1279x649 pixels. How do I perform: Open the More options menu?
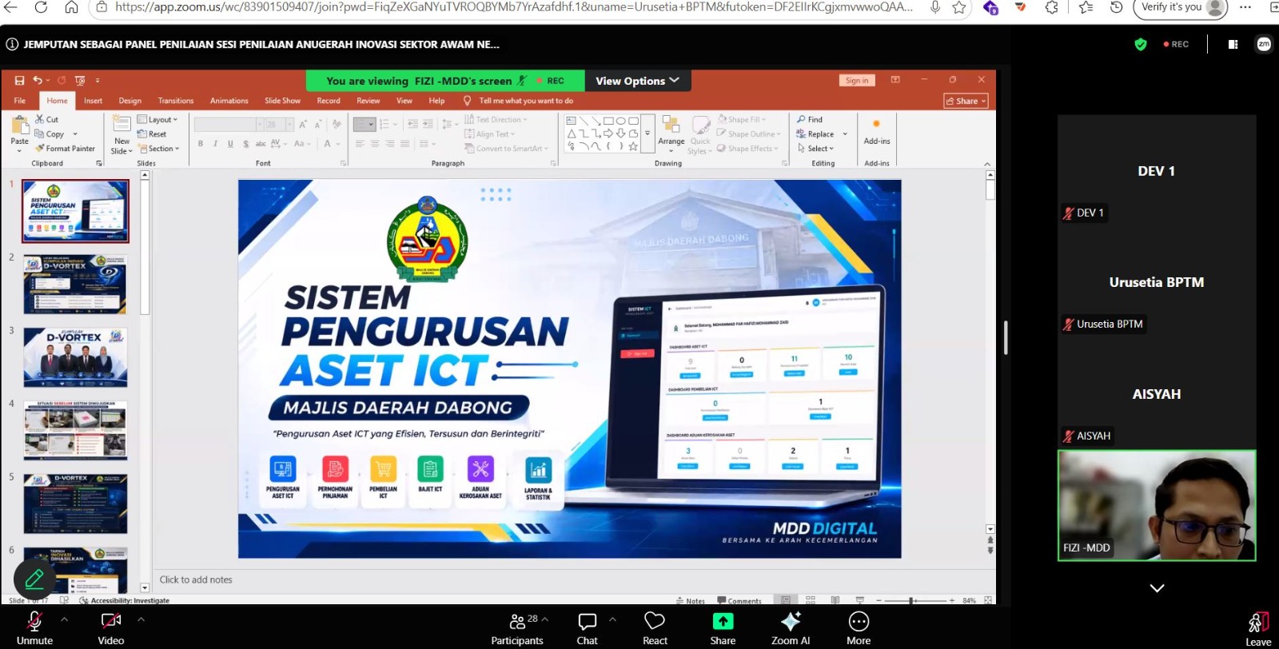coord(859,629)
